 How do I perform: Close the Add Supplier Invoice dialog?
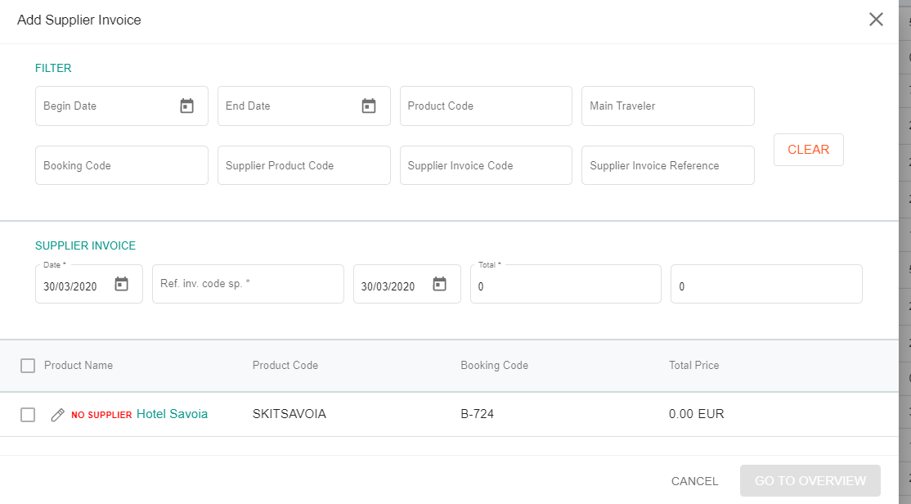[876, 20]
